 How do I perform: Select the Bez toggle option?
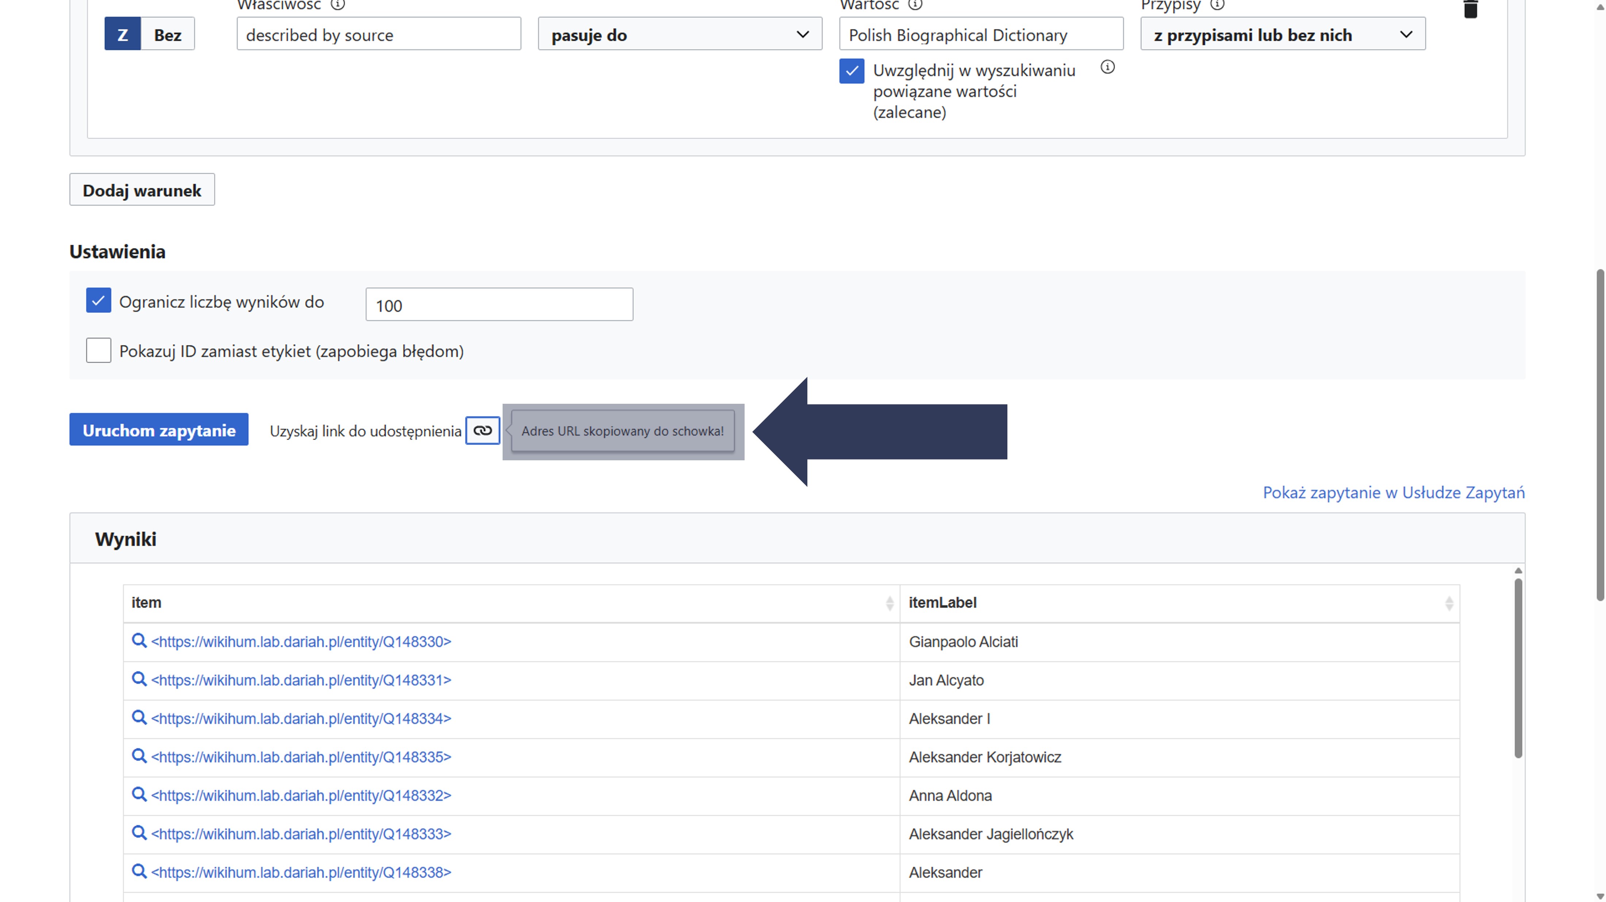point(168,34)
